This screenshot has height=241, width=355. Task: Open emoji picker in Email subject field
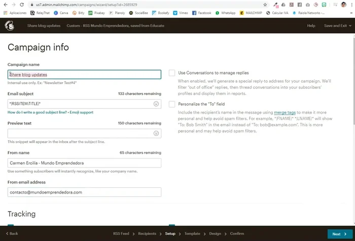pyautogui.click(x=156, y=104)
